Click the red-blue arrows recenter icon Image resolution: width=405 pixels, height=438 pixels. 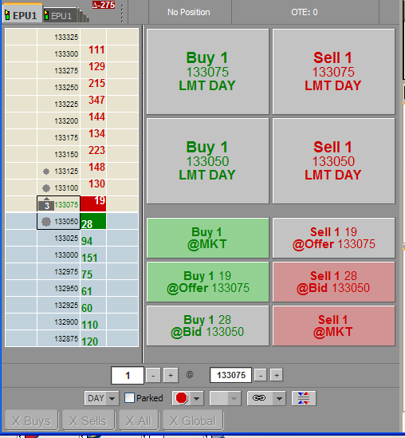pos(304,398)
